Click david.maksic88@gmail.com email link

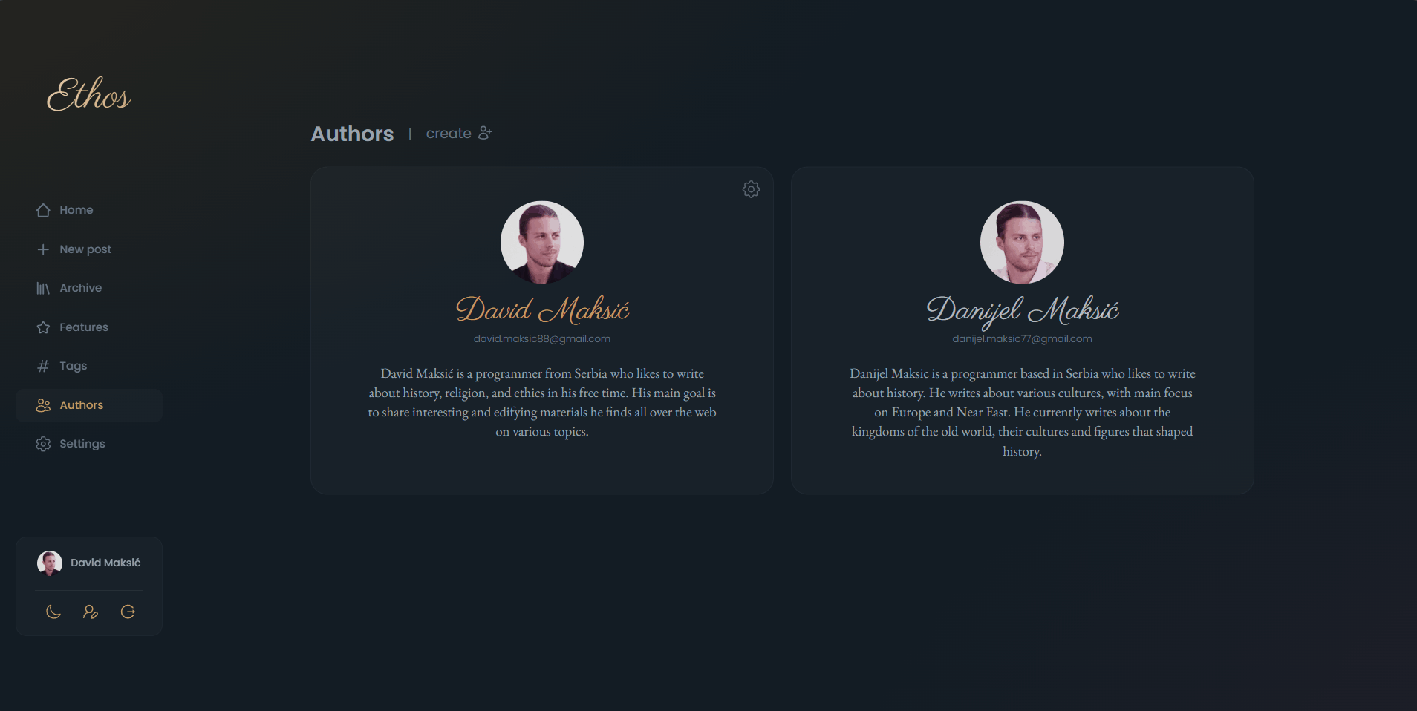pyautogui.click(x=542, y=338)
